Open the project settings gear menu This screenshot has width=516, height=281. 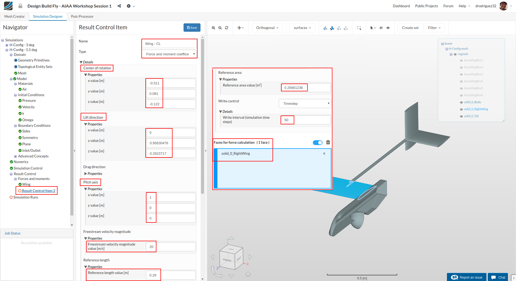(x=131, y=6)
